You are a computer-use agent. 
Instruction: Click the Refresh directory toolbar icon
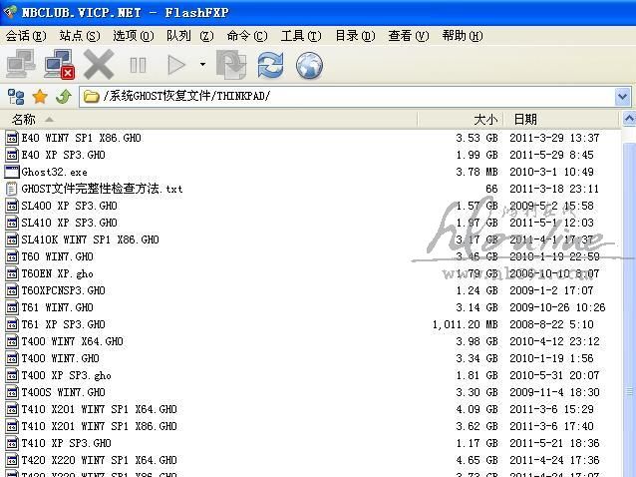270,66
